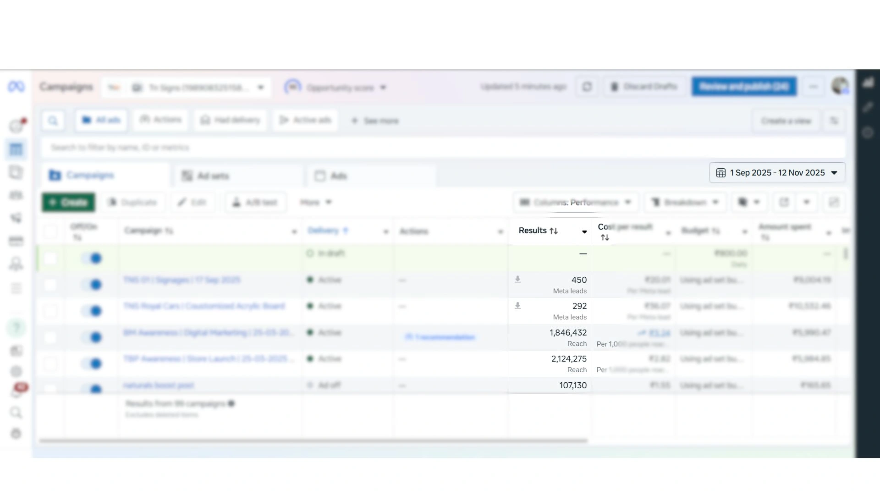Open the search icon in the filter bar
Image resolution: width=880 pixels, height=495 pixels.
click(x=53, y=120)
